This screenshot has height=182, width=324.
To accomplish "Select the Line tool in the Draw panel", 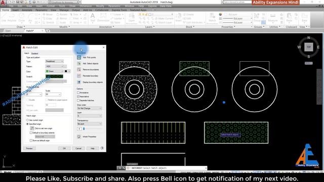I will coord(4,18).
